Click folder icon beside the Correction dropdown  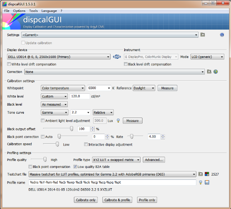click(209, 72)
